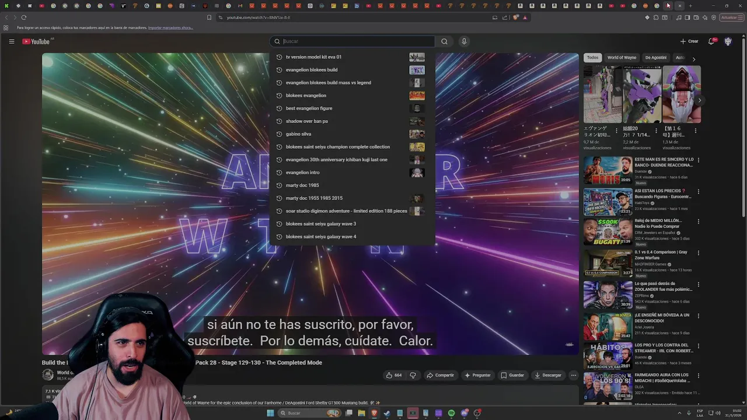Open YouTube notifications bell
747x420 pixels.
pos(711,41)
